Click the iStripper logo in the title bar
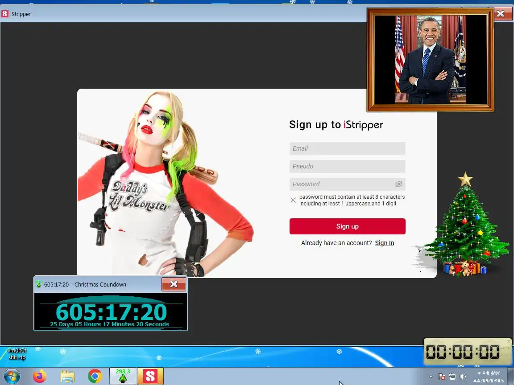This screenshot has width=514, height=385. [4, 14]
